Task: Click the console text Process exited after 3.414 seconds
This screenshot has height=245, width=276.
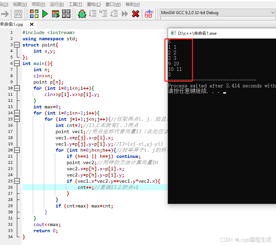Action: click(x=215, y=86)
